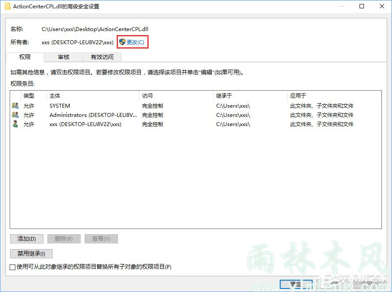Click the 应用于 column header
The image size is (392, 292).
(x=334, y=95)
